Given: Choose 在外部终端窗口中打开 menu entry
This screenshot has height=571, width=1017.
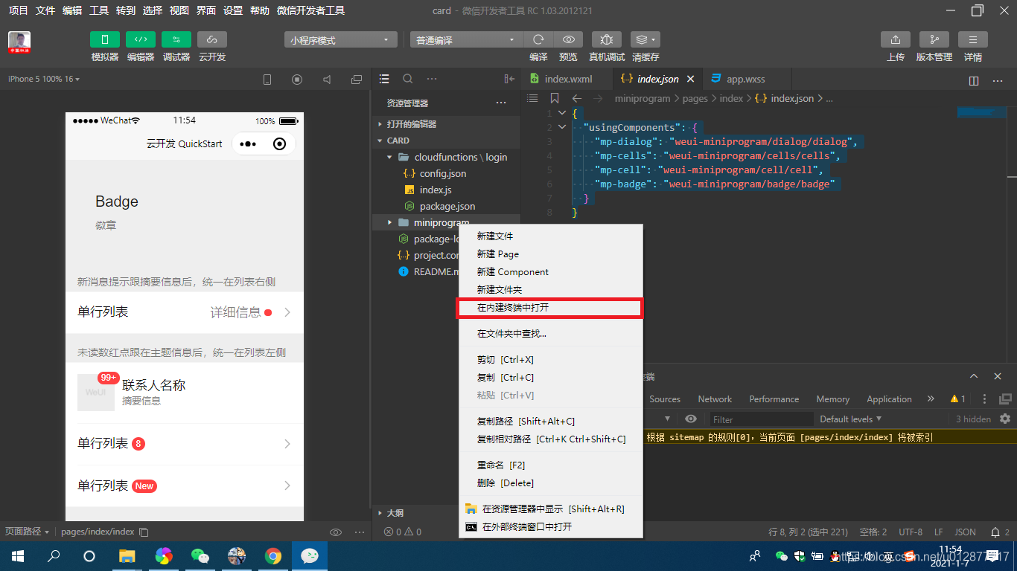Looking at the screenshot, I should (550, 526).
